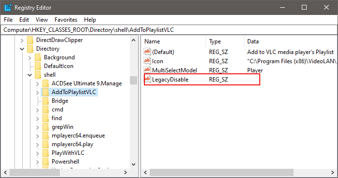Expand the cmd key
338x178 pixels.
coord(38,110)
